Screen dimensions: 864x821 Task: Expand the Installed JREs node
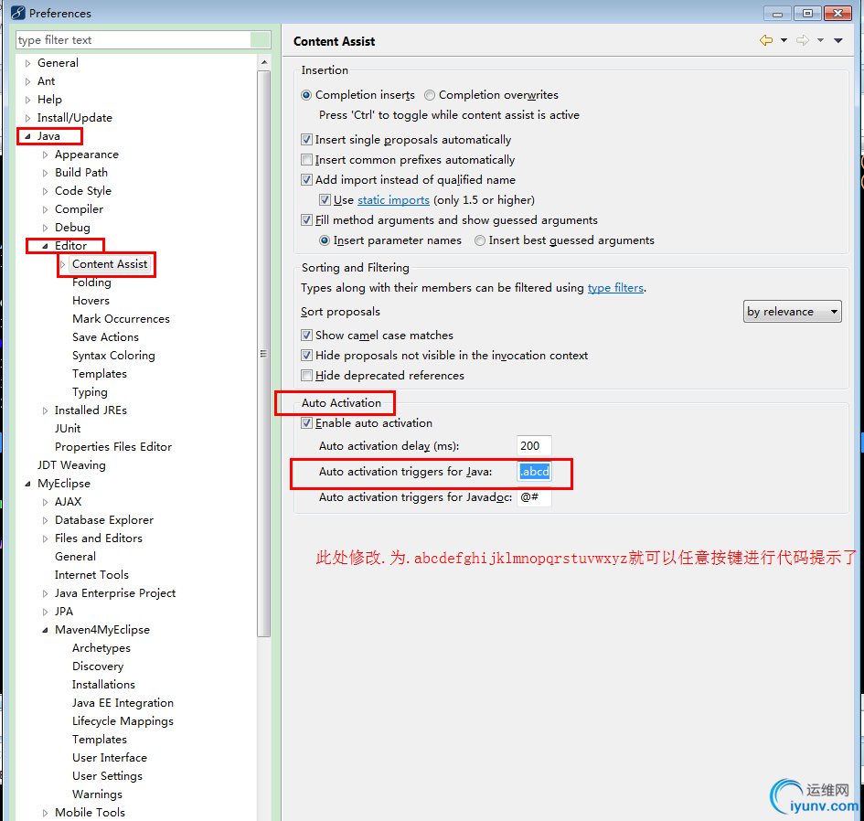(45, 410)
